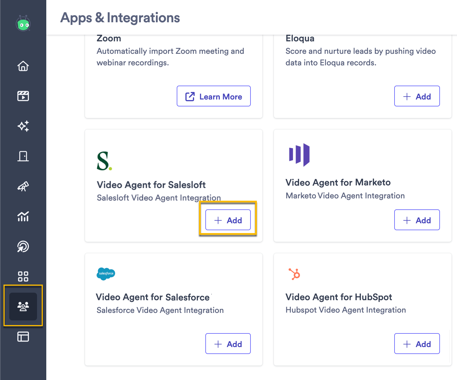Click the Marketo purple bars logo

299,155
